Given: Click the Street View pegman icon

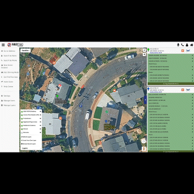Looking at the screenshot, I should click(x=143, y=149).
